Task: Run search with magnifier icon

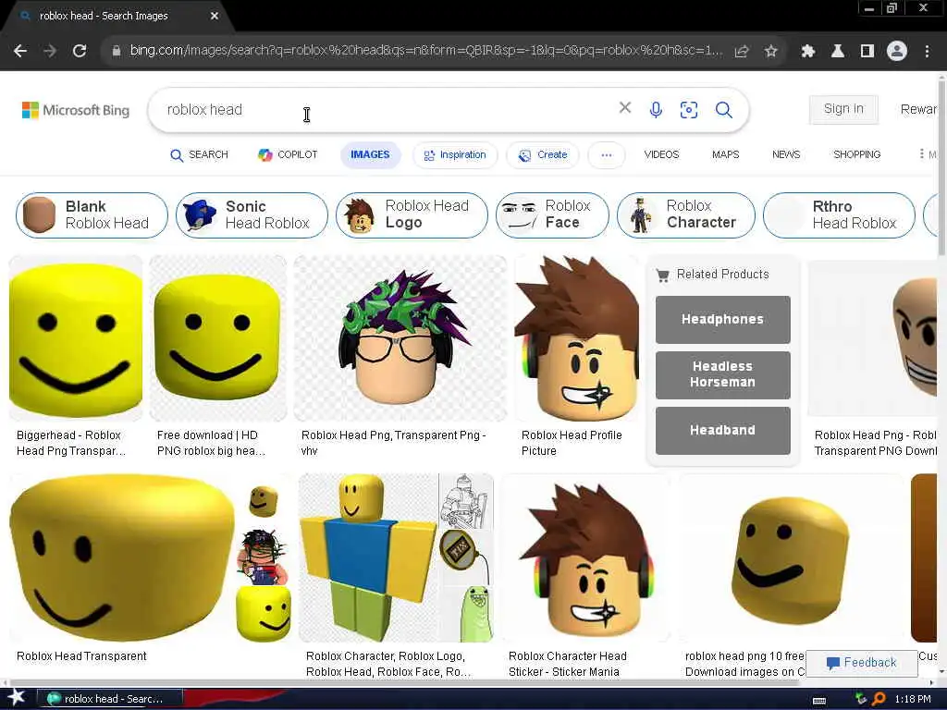Action: pyautogui.click(x=723, y=109)
